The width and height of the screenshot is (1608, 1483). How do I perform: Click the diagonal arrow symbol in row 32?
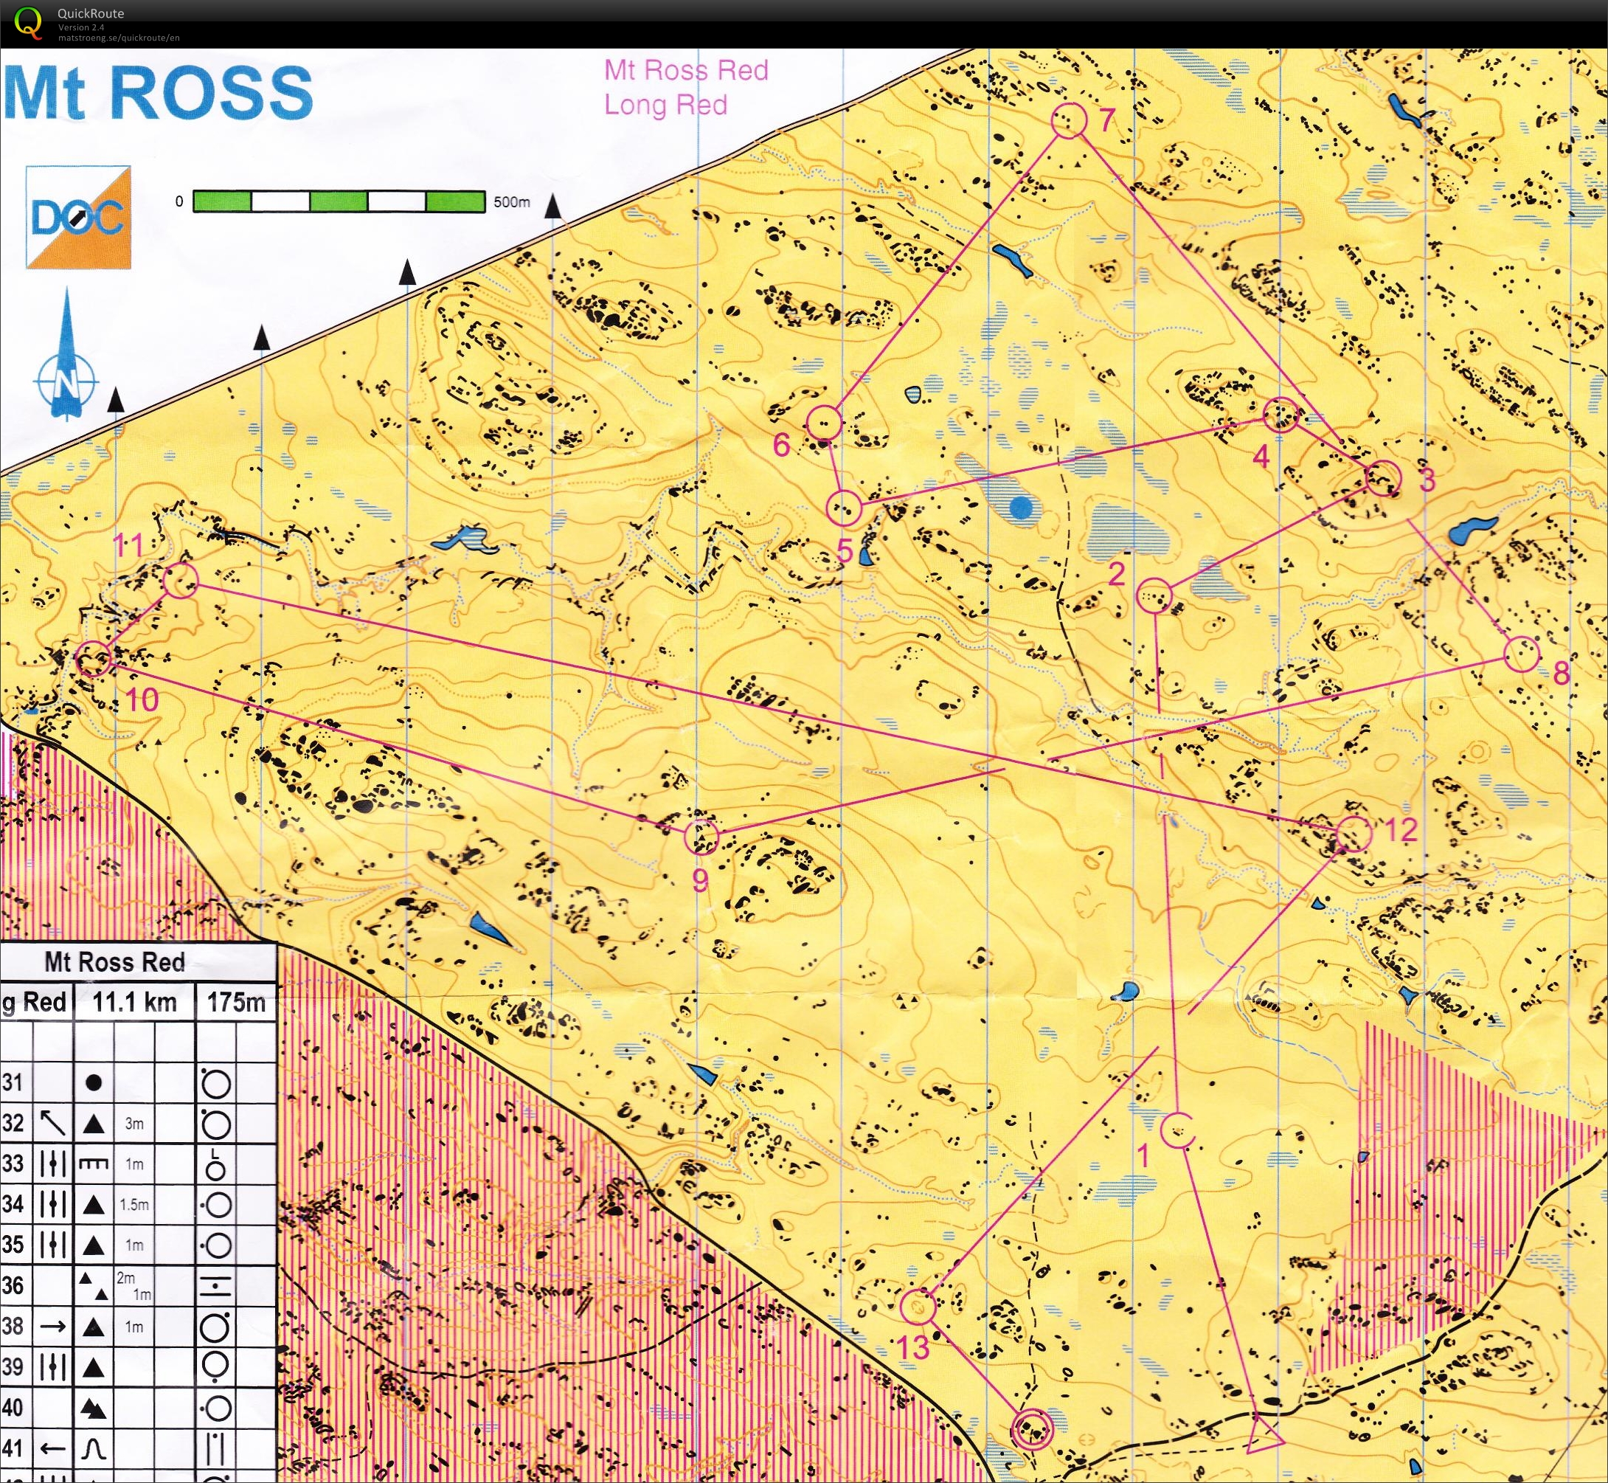pos(53,1123)
